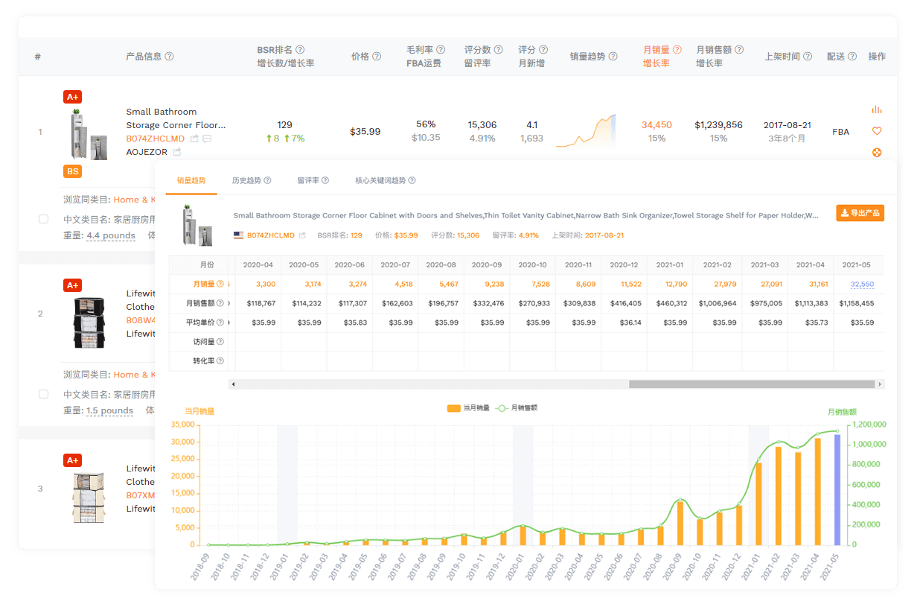Click help icon next to 历史趋势 tab
The height and width of the screenshot is (613, 917).
point(267,180)
